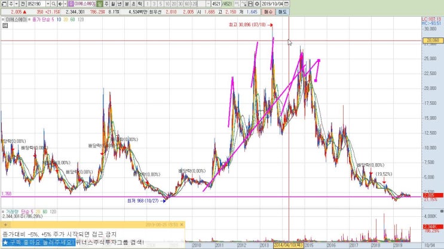This screenshot has width=444, height=249.
Task: Switch to 주 weekly chart period
Action: pyautogui.click(x=106, y=4)
